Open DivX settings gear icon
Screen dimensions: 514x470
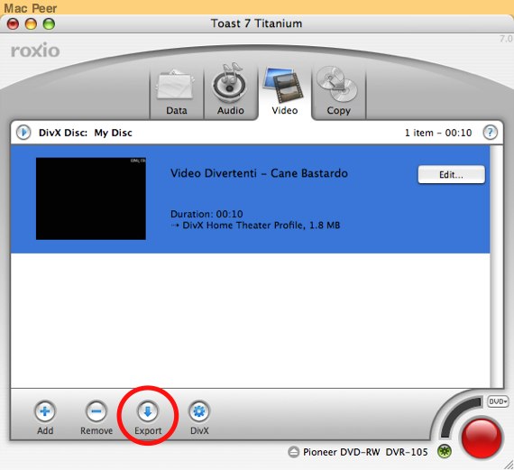pyautogui.click(x=199, y=411)
